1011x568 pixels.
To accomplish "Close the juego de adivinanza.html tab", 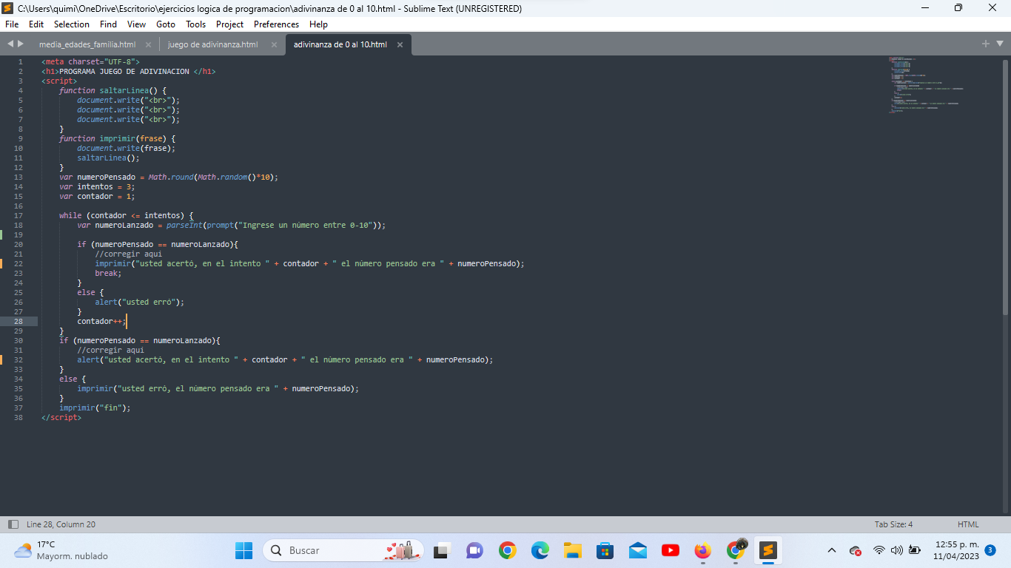I will click(274, 44).
